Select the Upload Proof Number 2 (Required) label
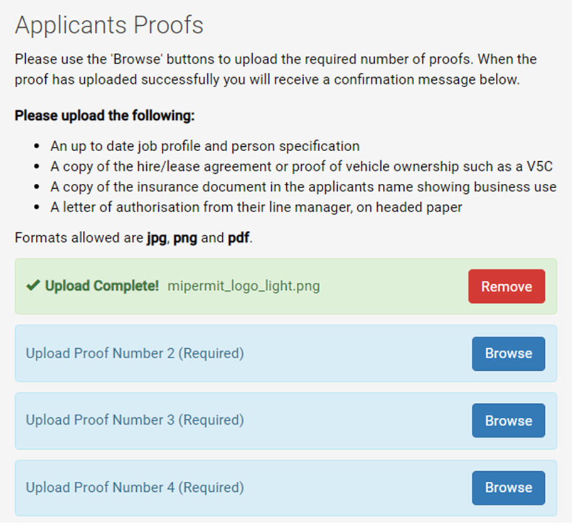This screenshot has height=532, width=573. 135,353
